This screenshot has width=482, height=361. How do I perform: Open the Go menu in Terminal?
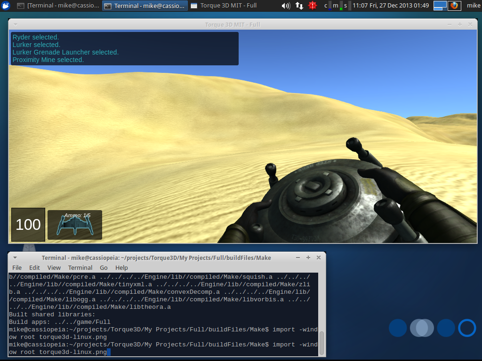pos(104,267)
